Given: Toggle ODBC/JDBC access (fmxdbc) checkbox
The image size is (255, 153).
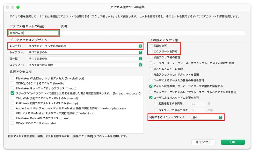Looking at the screenshot, I should [x=12, y=83].
